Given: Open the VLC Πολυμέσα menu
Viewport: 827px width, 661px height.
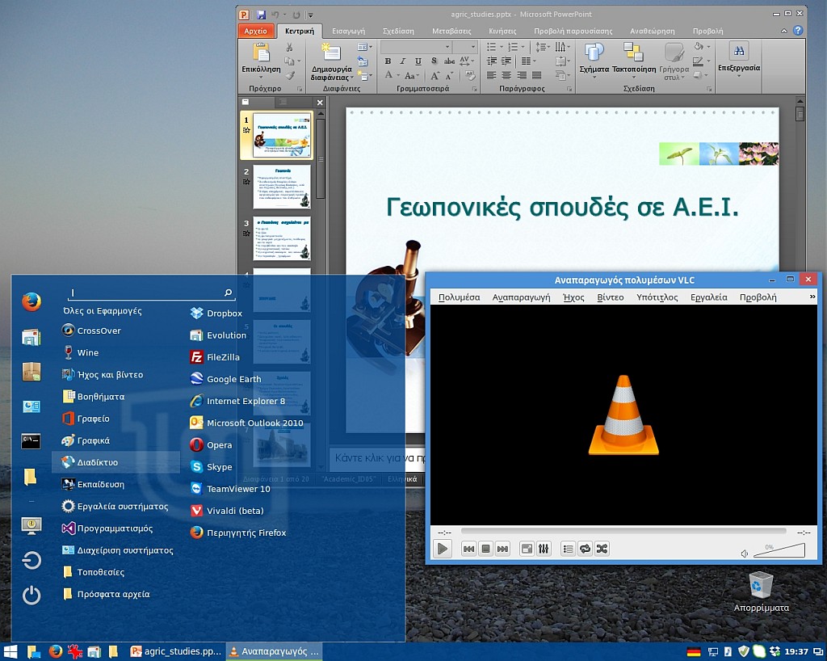Looking at the screenshot, I should [x=460, y=297].
